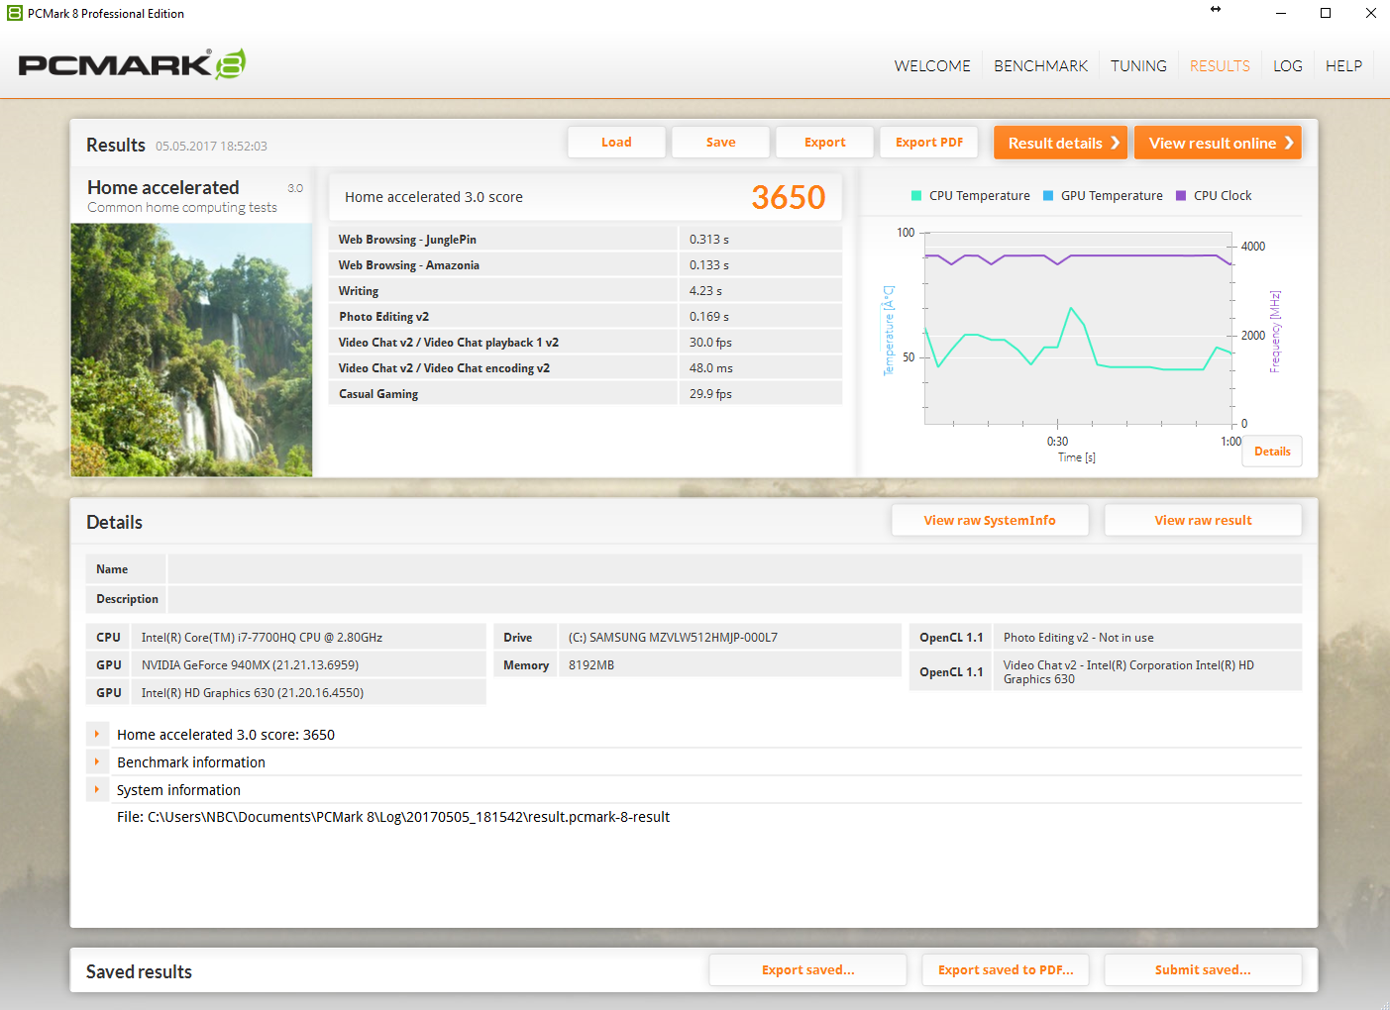1390x1010 pixels.
Task: Click the Load button
Action: [616, 143]
